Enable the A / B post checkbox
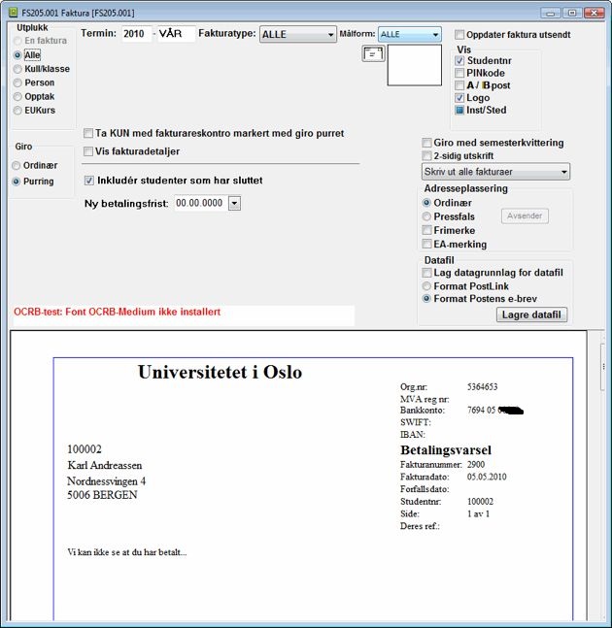The width and height of the screenshot is (612, 628). click(459, 85)
